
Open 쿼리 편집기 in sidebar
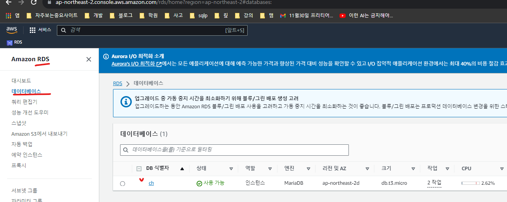click(24, 102)
